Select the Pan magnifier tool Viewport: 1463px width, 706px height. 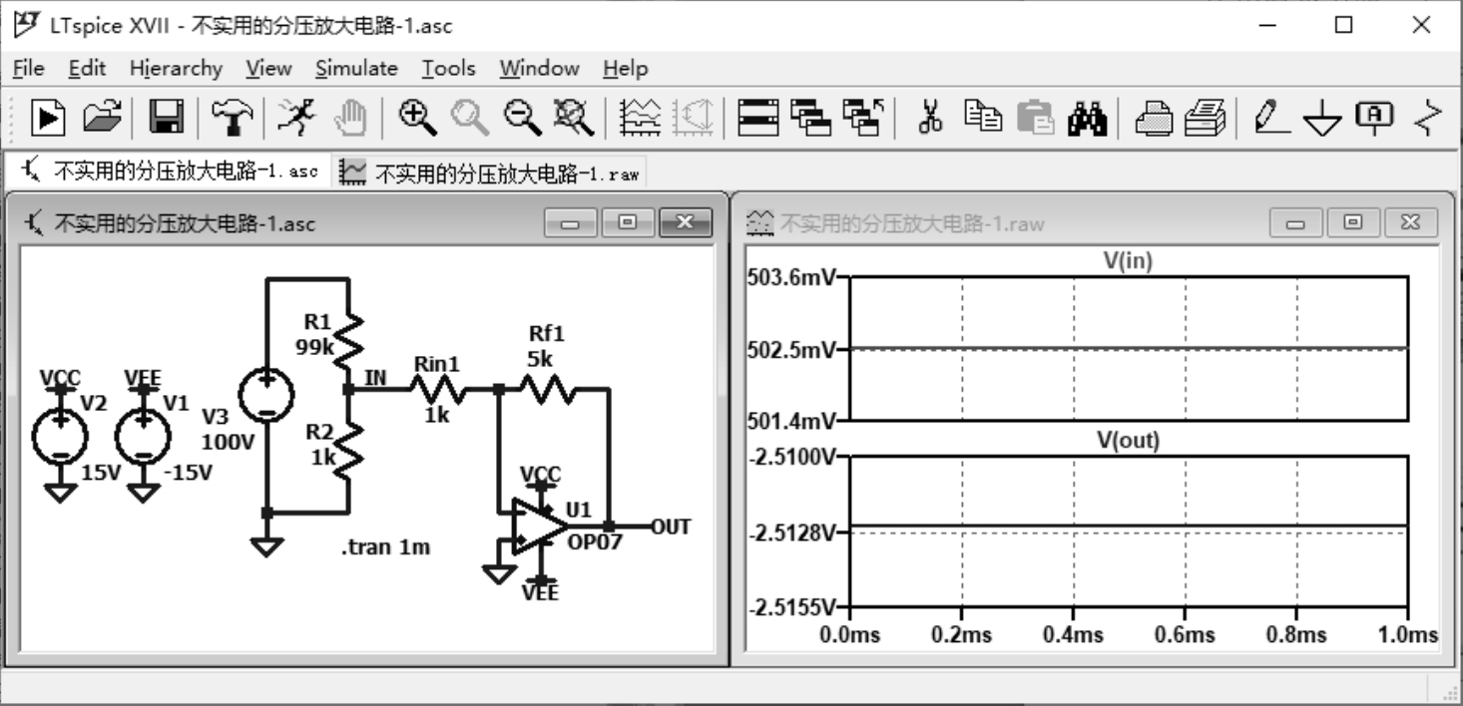coord(469,118)
